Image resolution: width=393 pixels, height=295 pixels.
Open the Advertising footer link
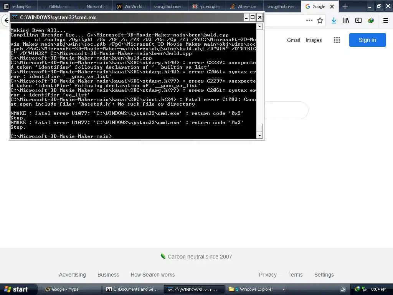73,275
